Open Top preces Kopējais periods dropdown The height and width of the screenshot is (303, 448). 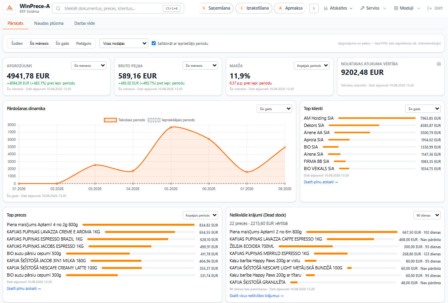point(200,215)
